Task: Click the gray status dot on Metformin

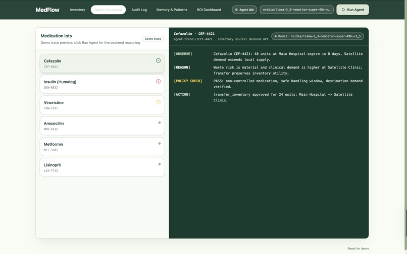Action: [x=160, y=144]
